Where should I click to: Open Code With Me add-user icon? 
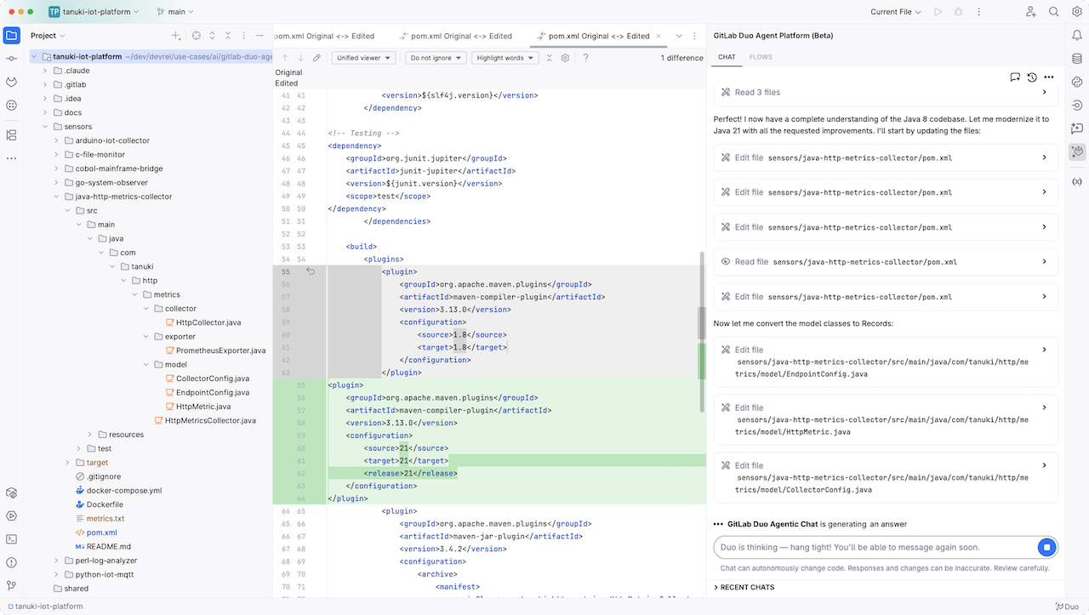coord(1031,12)
